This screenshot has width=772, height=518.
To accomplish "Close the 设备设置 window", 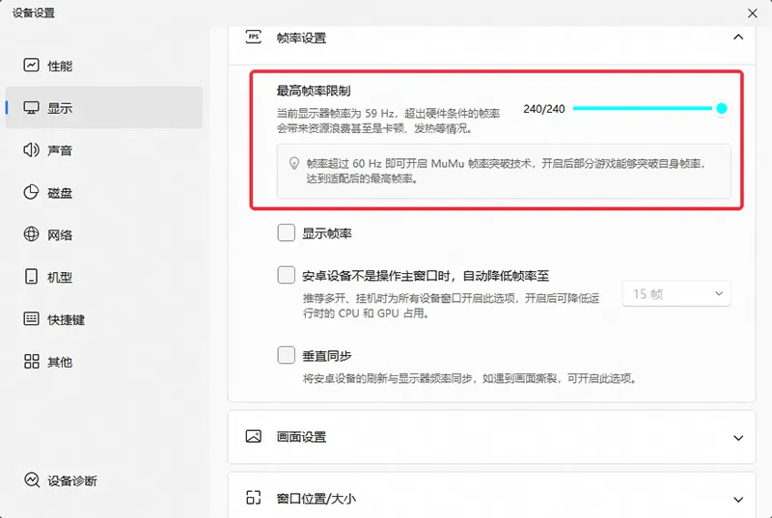I will (x=752, y=13).
